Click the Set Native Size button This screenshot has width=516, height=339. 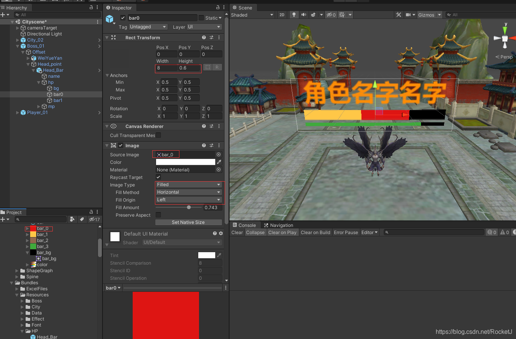tap(188, 222)
